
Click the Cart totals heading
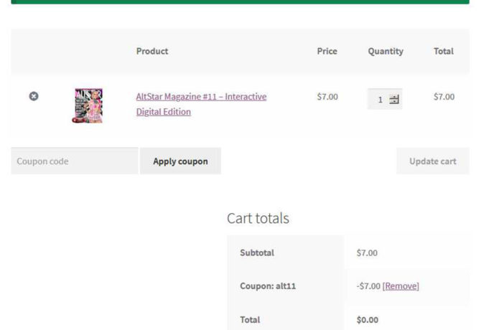(258, 218)
